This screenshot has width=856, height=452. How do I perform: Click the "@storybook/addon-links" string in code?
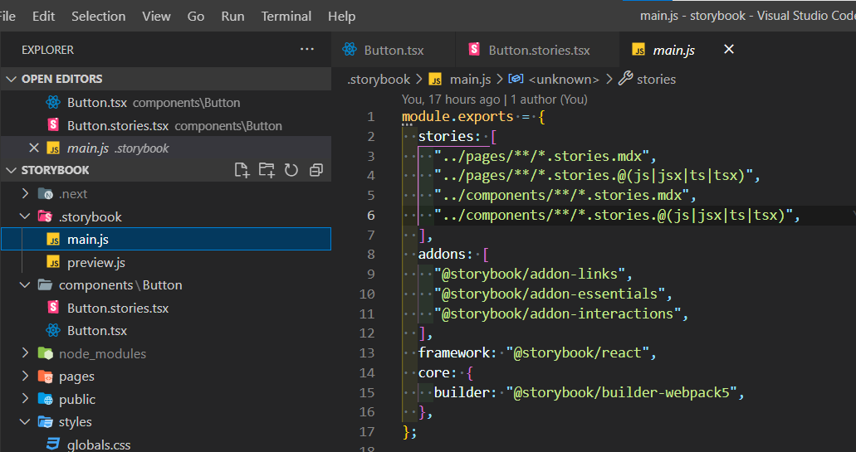click(530, 274)
